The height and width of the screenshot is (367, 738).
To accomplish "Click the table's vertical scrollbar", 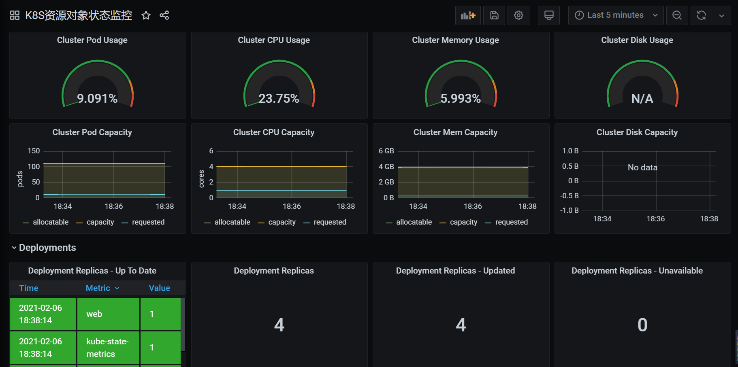I will point(183,325).
